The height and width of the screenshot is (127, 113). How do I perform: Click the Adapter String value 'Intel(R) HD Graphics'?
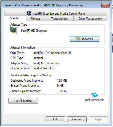[x=47, y=63]
